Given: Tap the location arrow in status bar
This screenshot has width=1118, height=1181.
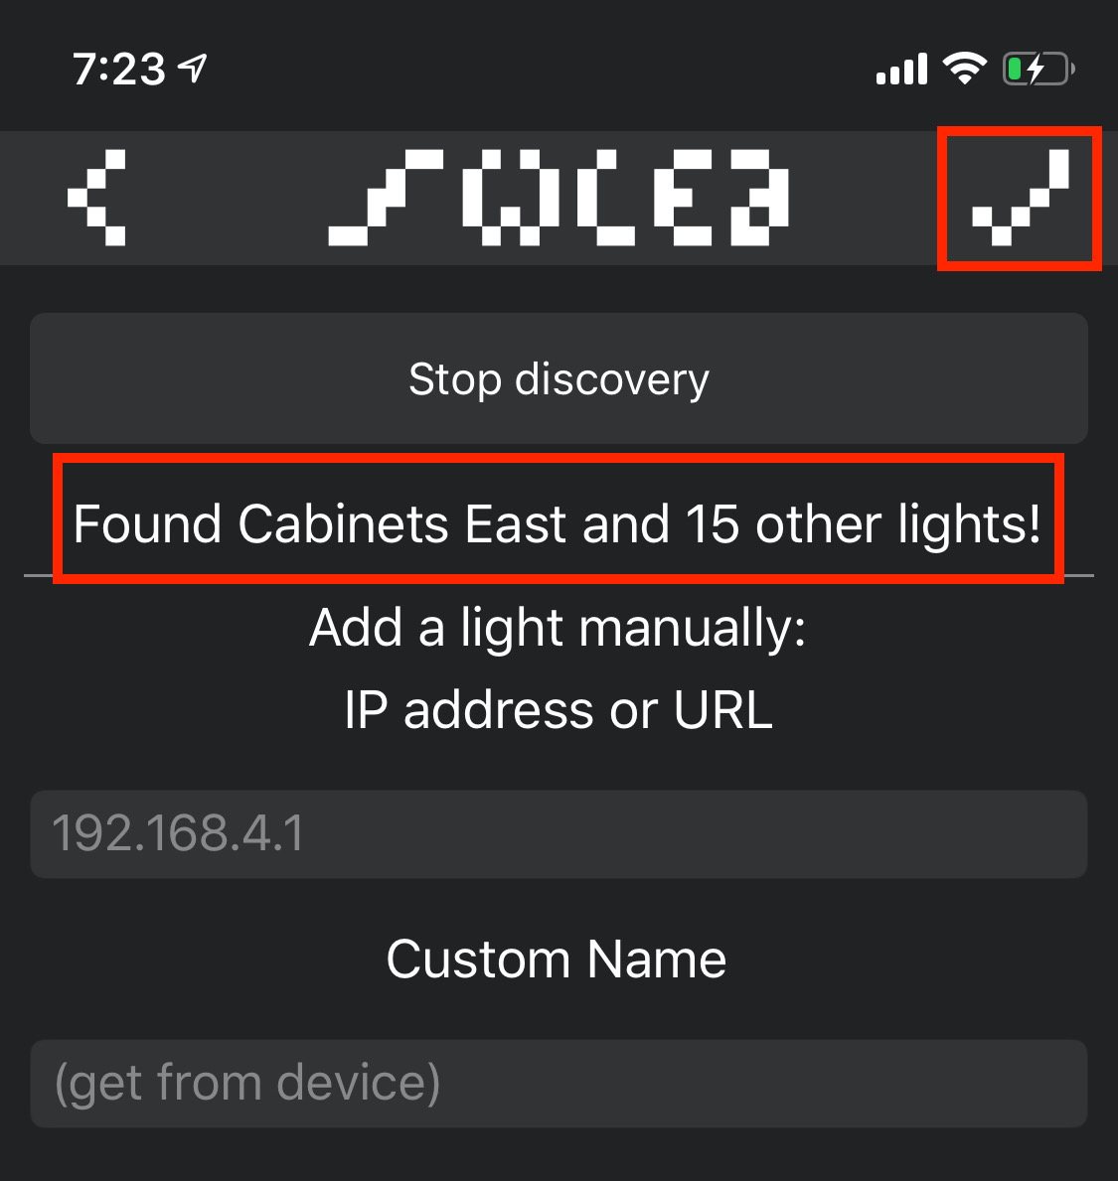Looking at the screenshot, I should coord(192,69).
